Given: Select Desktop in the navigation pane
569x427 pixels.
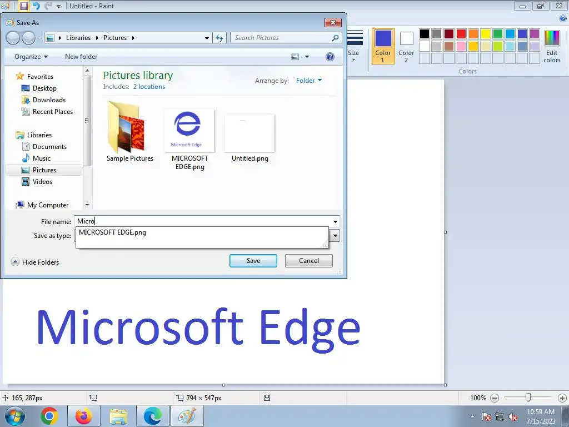Looking at the screenshot, I should [x=39, y=88].
